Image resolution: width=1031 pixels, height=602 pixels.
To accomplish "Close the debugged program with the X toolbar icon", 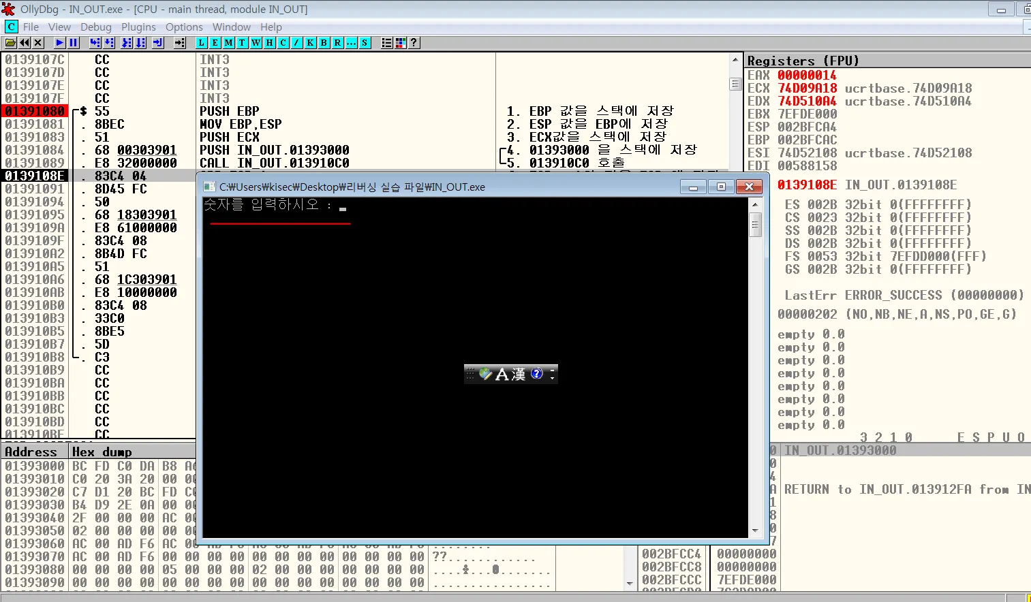I will tap(38, 42).
